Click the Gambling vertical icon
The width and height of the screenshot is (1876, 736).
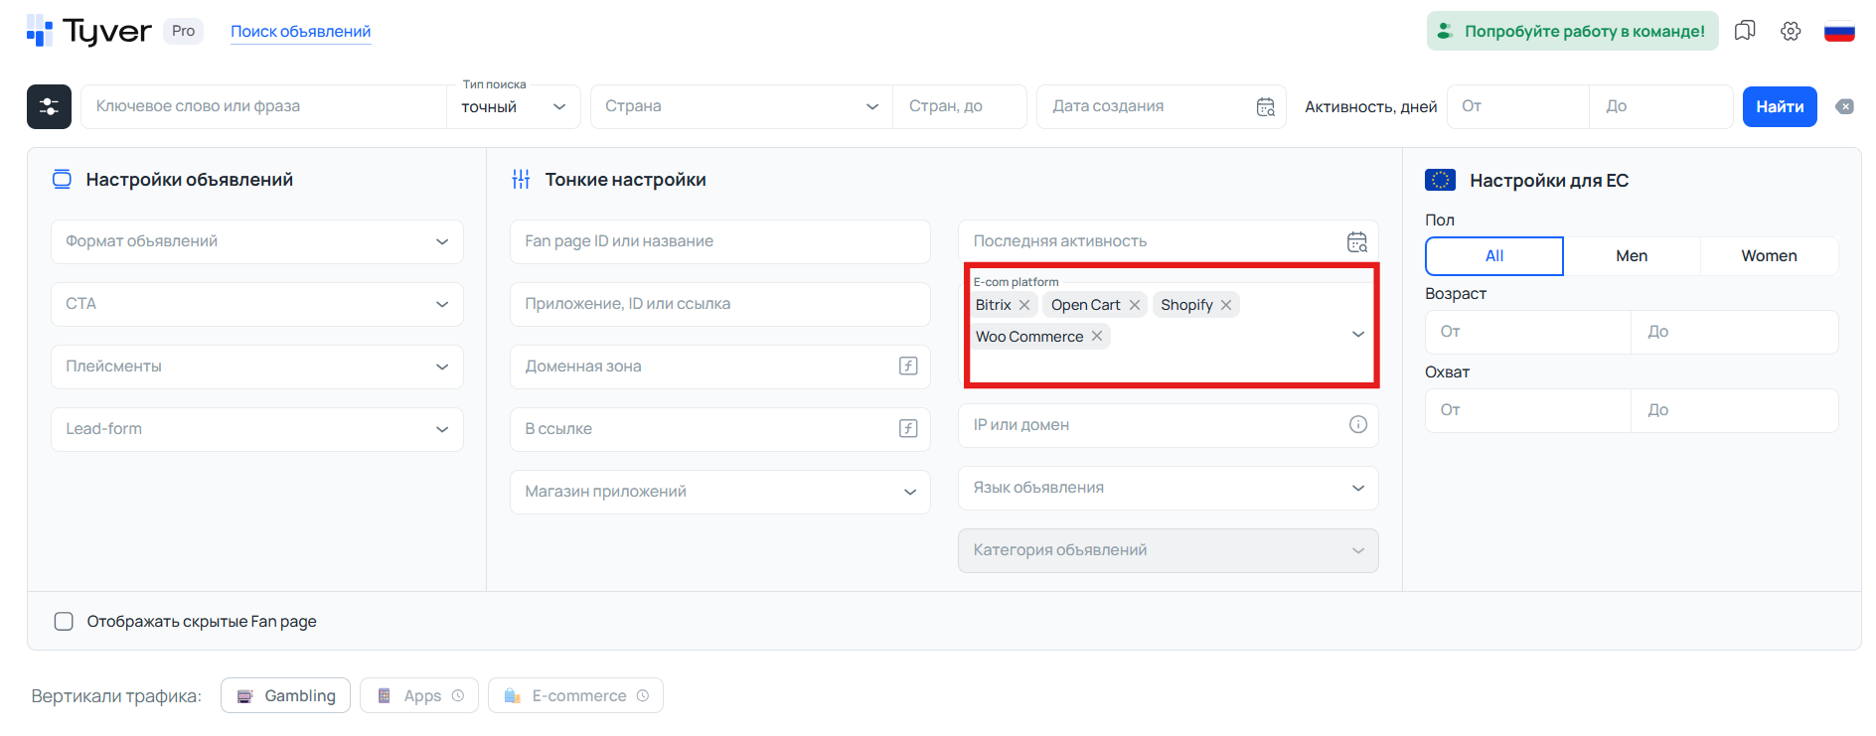point(245,696)
